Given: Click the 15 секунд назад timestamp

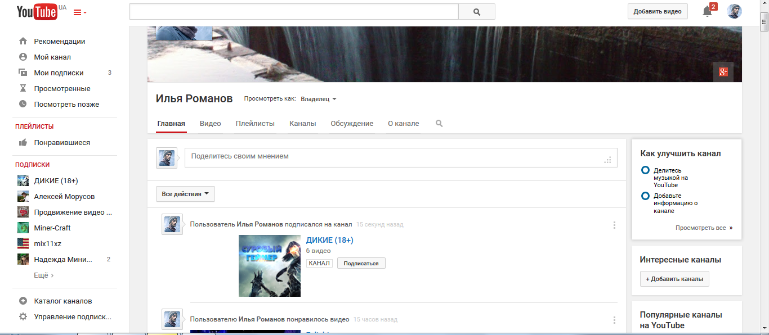Looking at the screenshot, I should (x=380, y=224).
